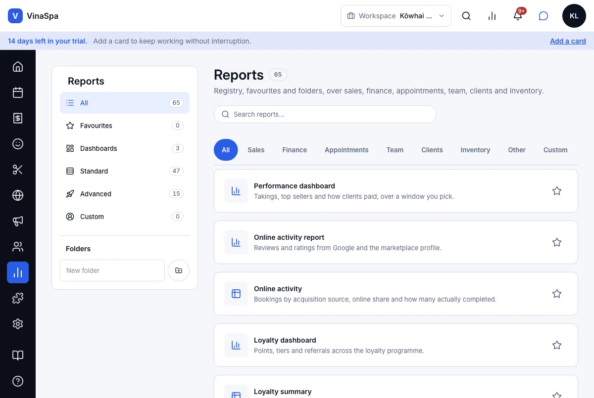This screenshot has width=594, height=398.
Task: Click the VinaSpa logo
Action: tap(33, 16)
